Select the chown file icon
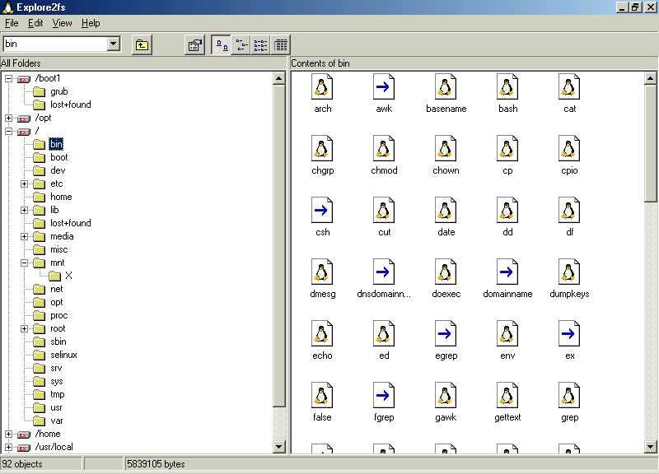 [446, 149]
